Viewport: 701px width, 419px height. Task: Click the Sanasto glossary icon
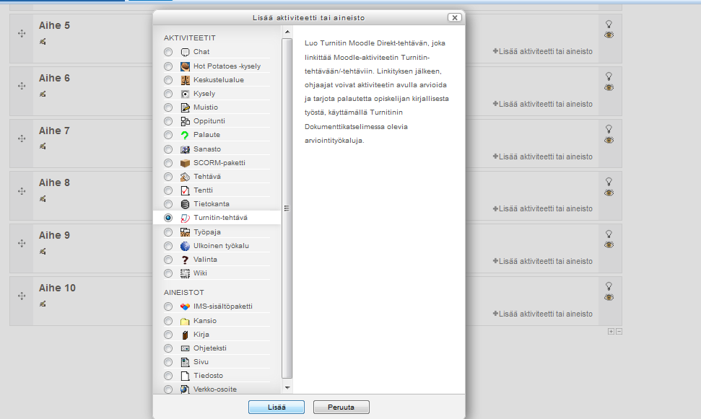coord(185,150)
